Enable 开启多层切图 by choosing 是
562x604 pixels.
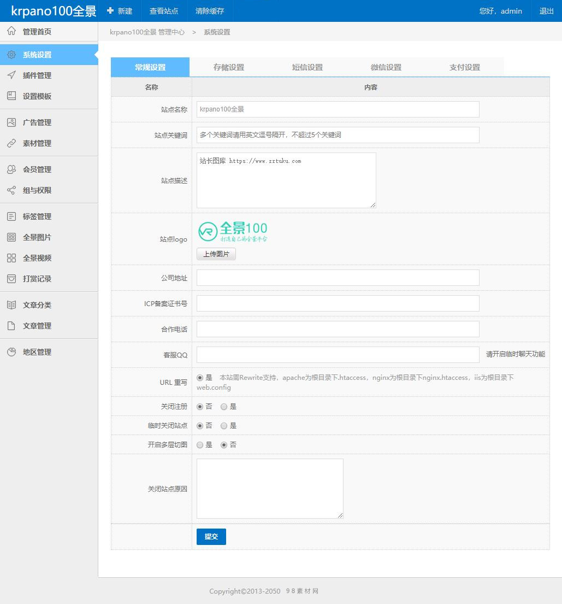(200, 445)
